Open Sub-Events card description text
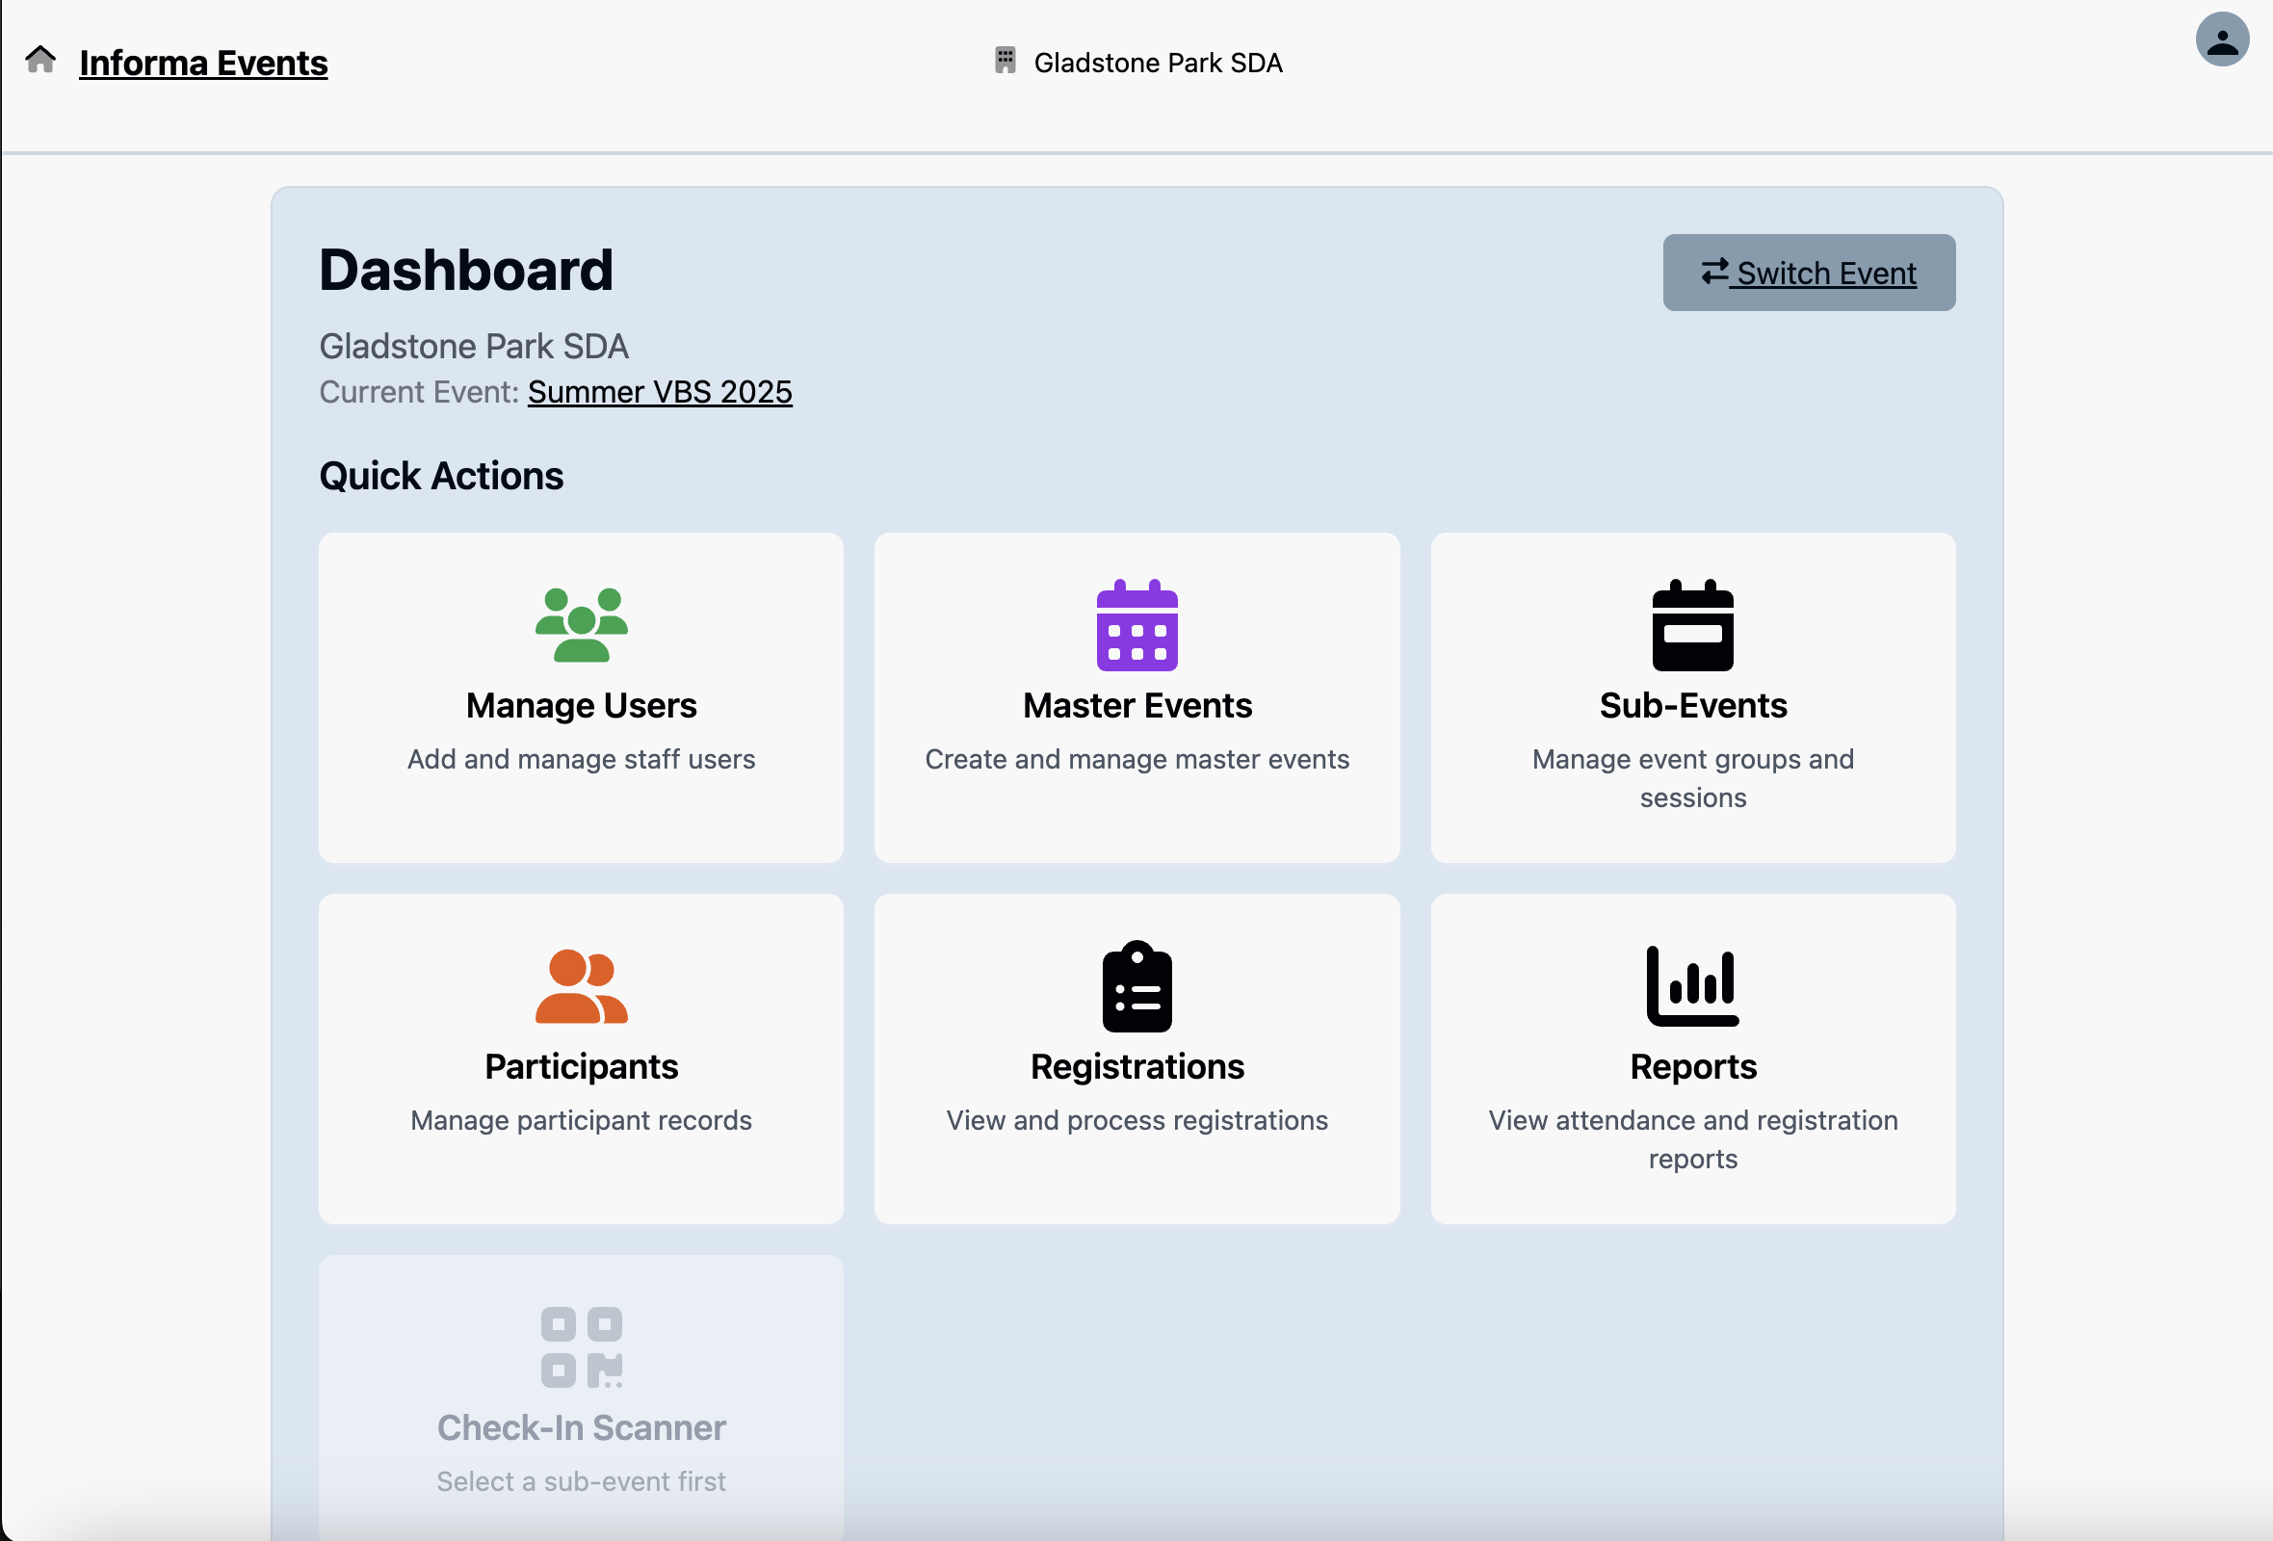This screenshot has height=1541, width=2273. click(1692, 778)
